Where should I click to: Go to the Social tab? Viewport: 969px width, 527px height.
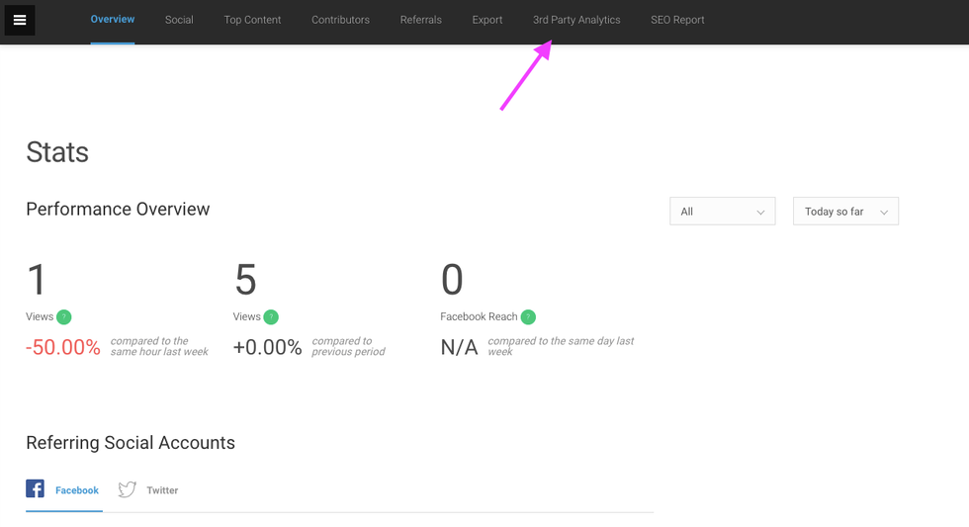[179, 20]
